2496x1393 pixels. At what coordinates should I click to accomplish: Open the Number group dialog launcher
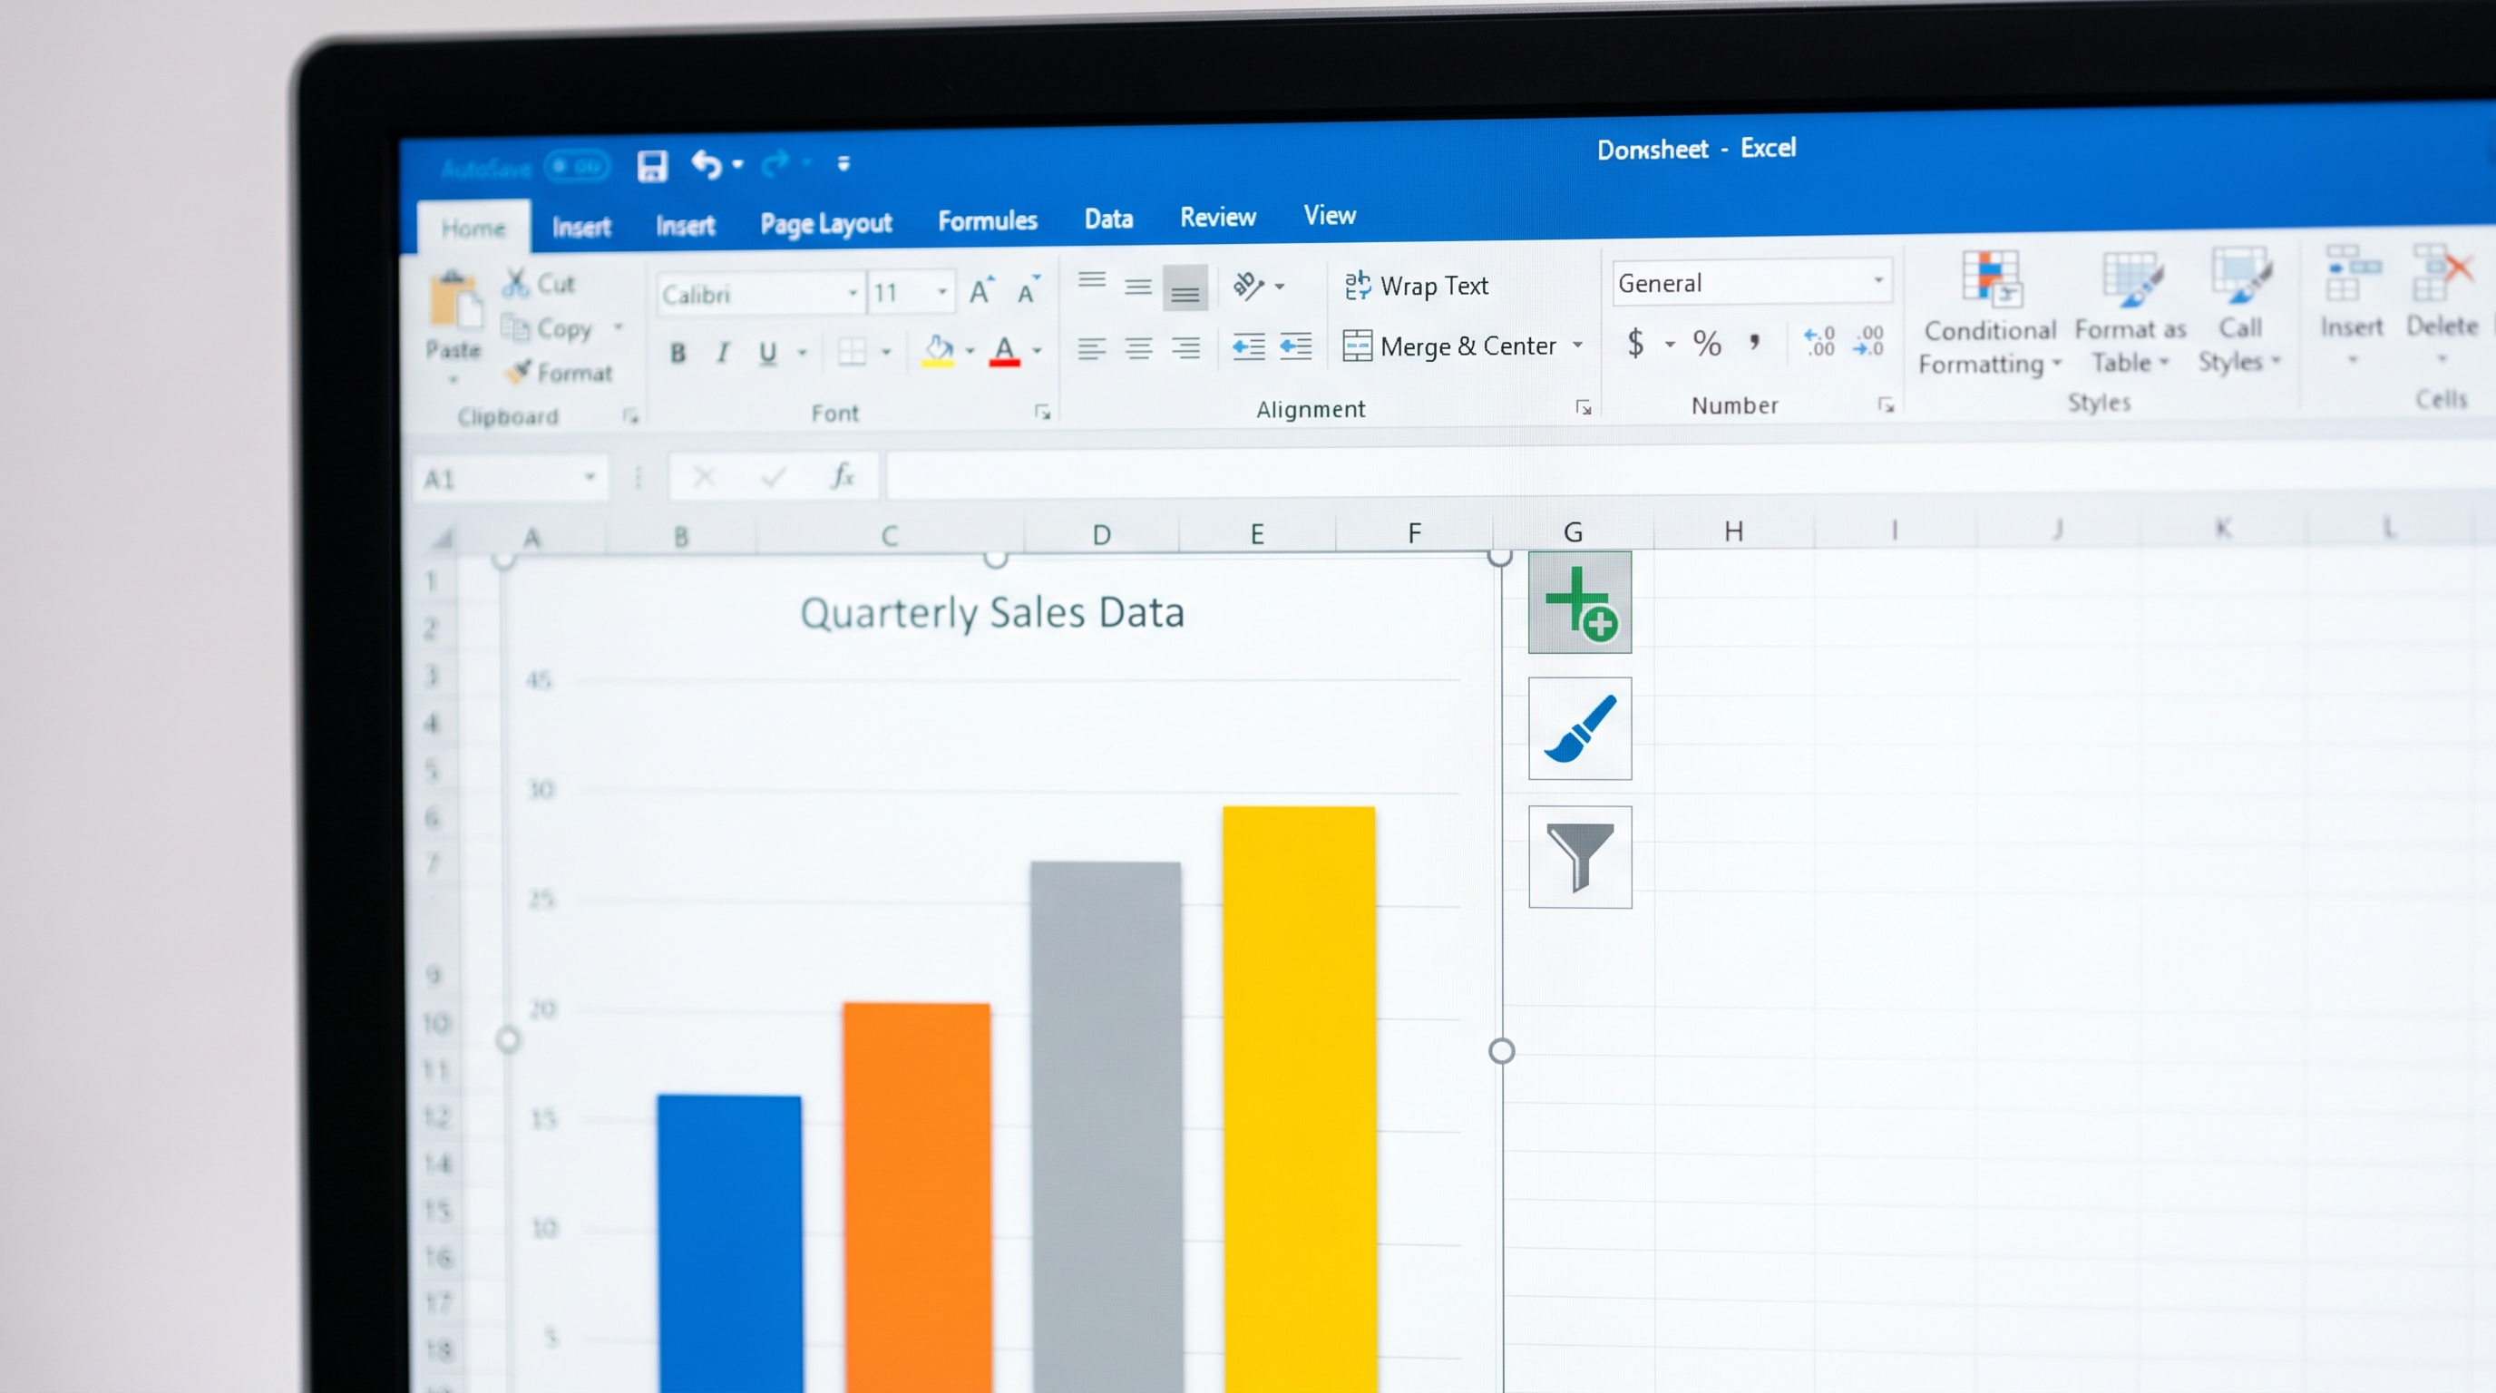click(x=1886, y=404)
